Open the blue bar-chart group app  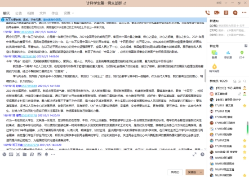pos(228,55)
